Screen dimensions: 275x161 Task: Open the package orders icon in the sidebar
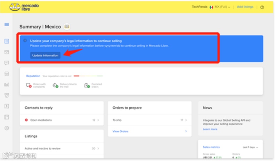coord(7,52)
